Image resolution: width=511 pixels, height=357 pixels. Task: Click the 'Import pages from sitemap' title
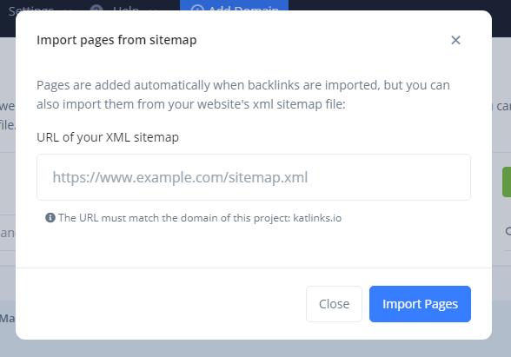pyautogui.click(x=116, y=40)
